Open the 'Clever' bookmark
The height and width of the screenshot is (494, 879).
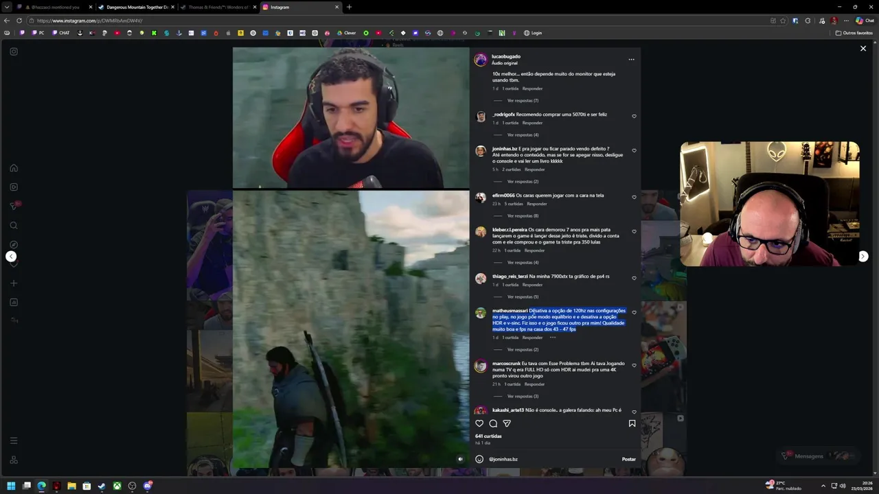point(346,33)
